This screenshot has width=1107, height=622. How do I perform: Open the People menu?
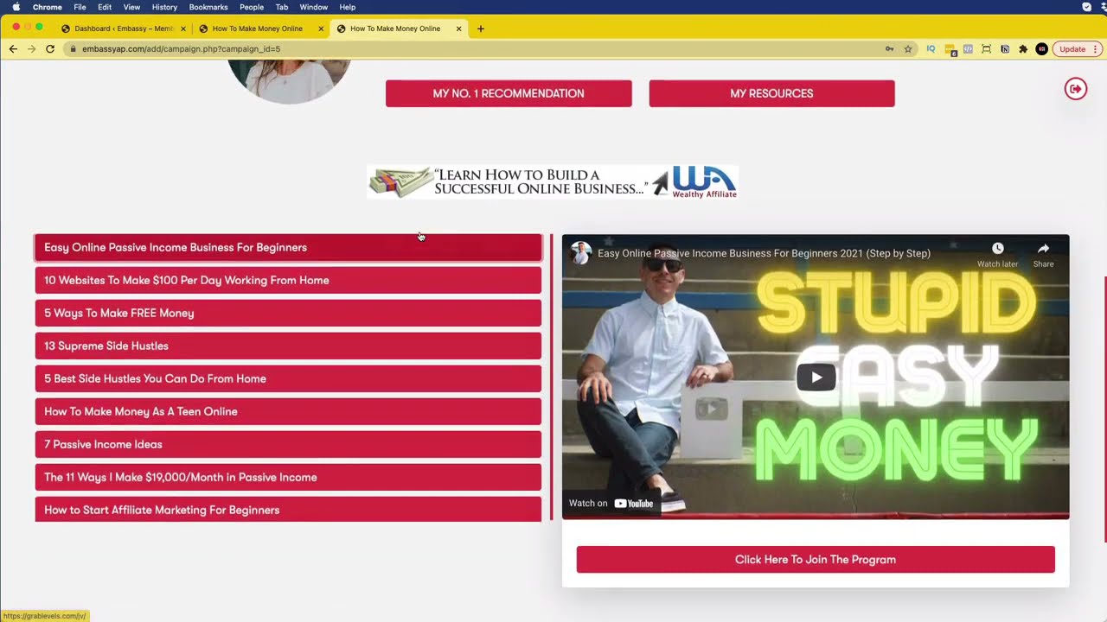tap(252, 7)
